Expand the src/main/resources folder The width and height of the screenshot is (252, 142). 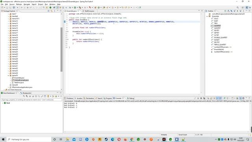(x=4, y=90)
